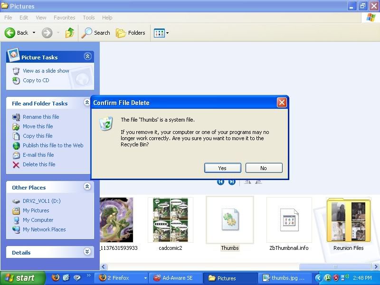Open the View menu
Screen dimensions: 380x285
click(41, 18)
